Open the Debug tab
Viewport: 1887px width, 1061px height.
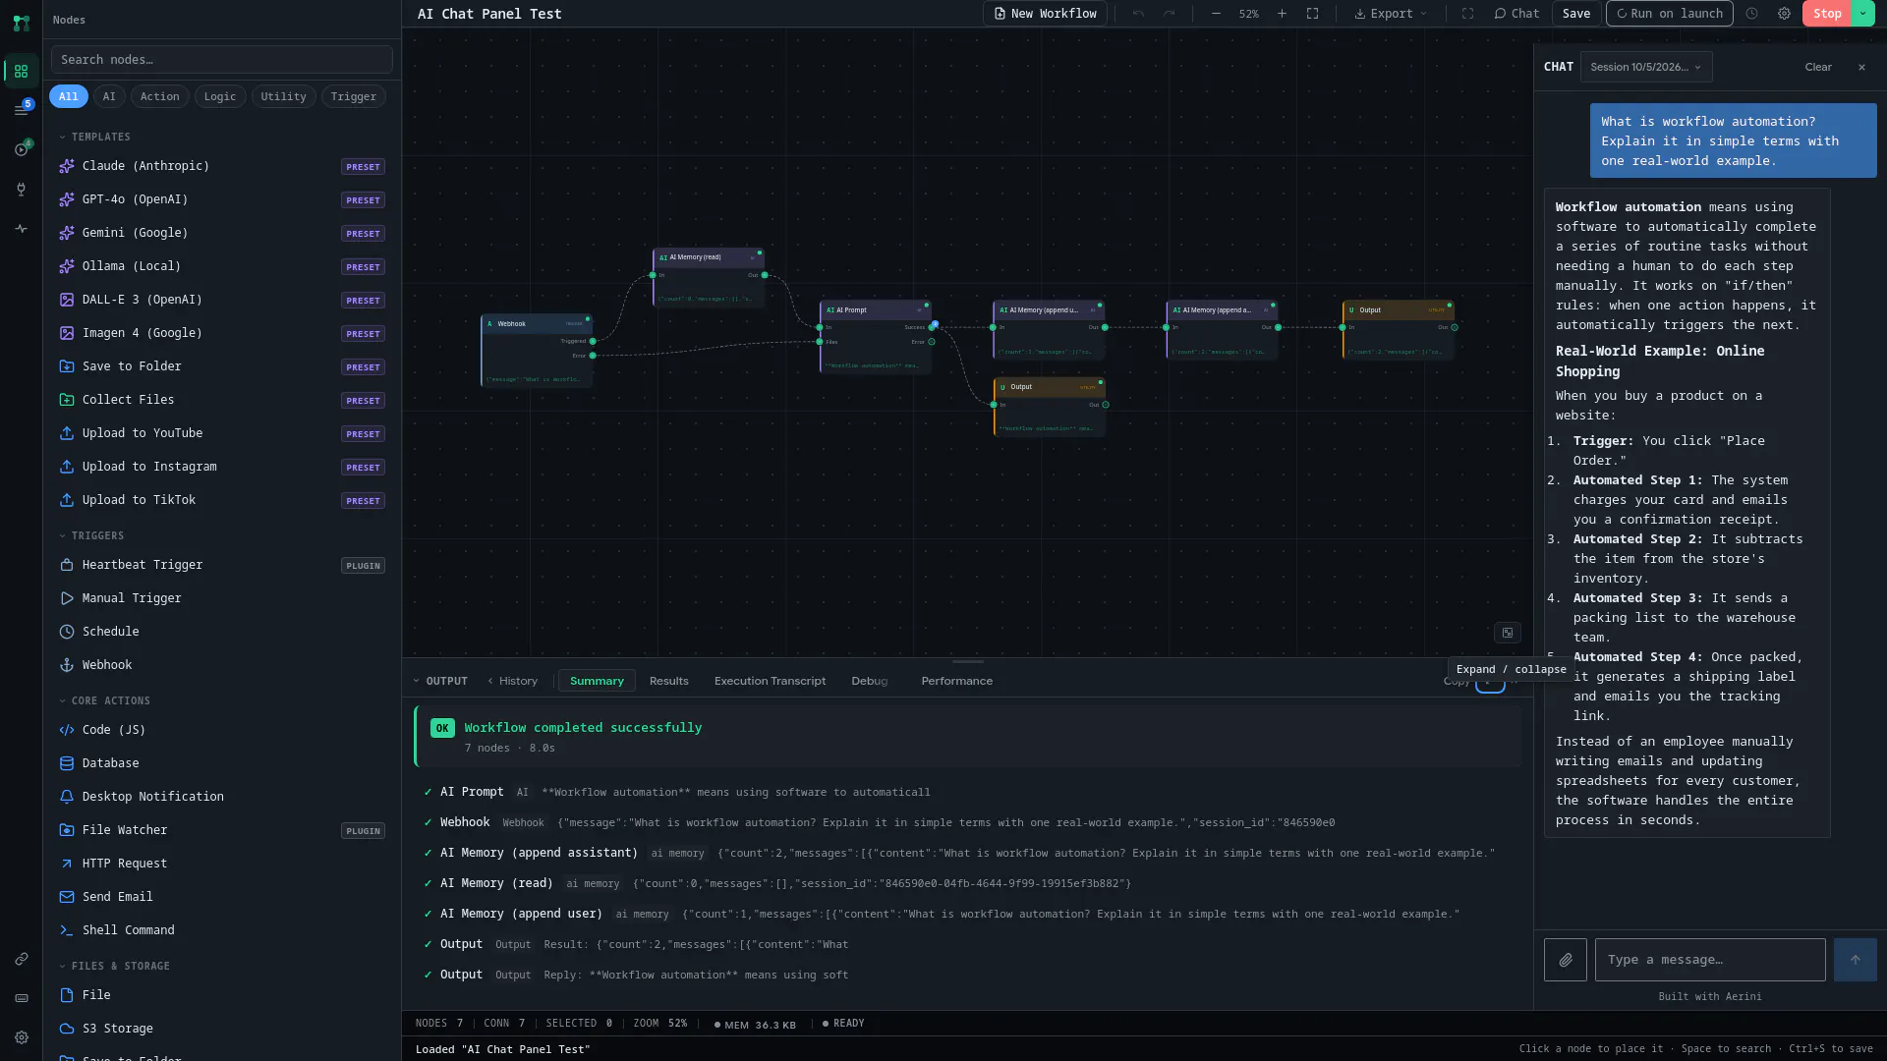point(869,681)
